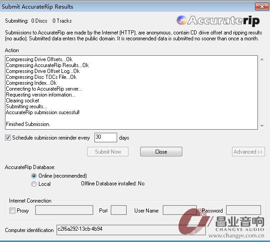Viewport: 270px width, 242px height.
Task: Click the reminder days input field
Action: click(x=106, y=137)
